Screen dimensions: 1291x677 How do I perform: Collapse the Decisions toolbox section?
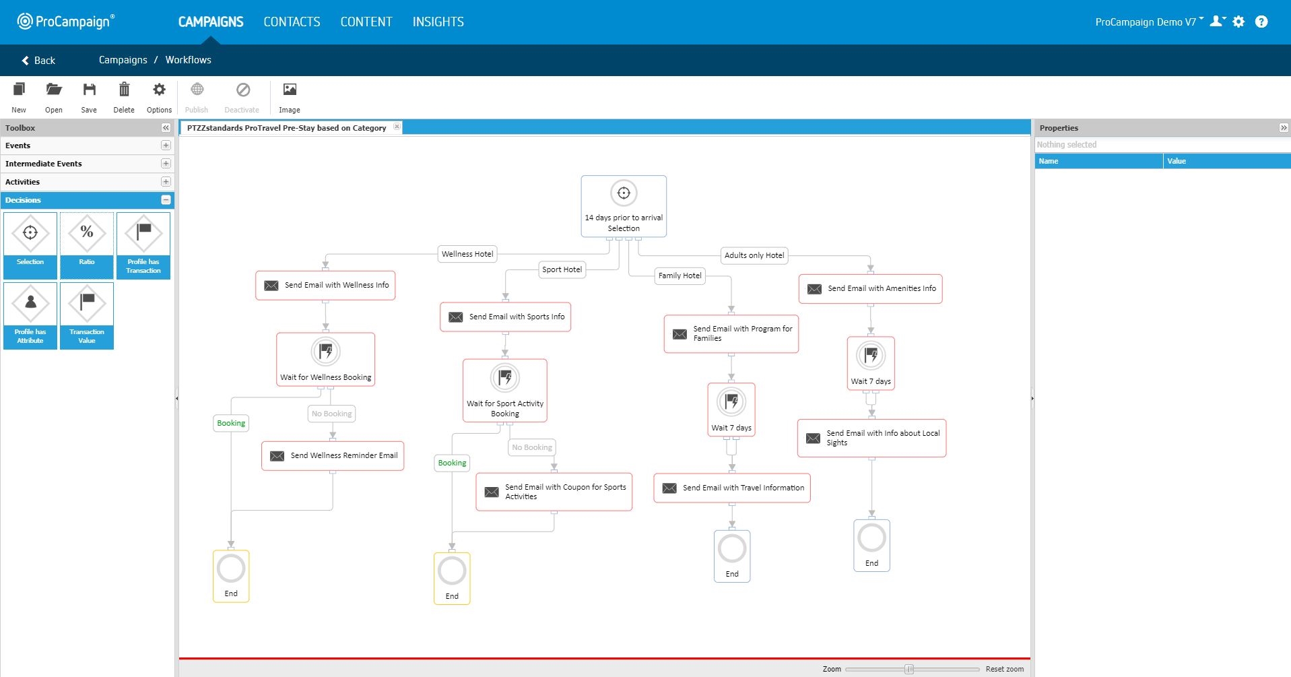(166, 200)
